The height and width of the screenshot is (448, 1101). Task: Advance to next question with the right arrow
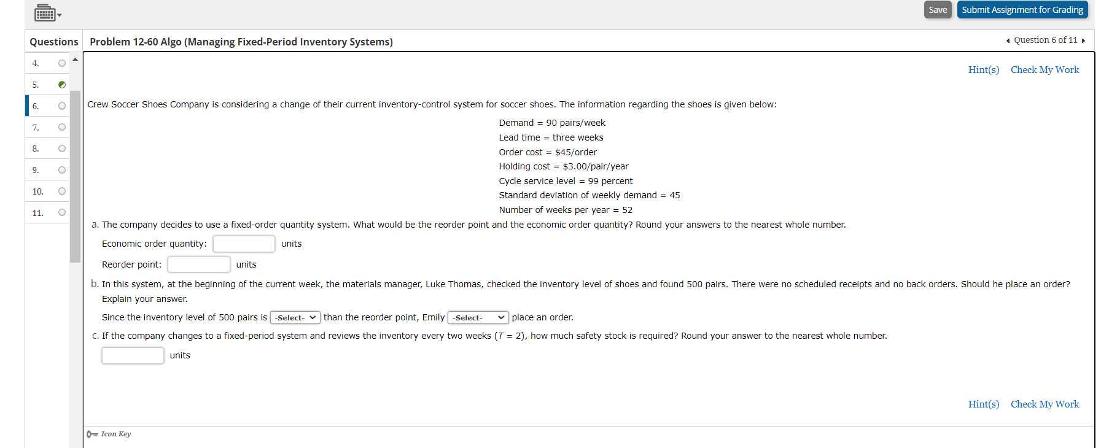[x=1084, y=40]
